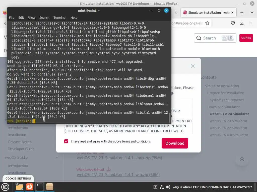The height and width of the screenshot is (192, 257).
Task: Open Developer Guide in left sidebar
Action: coord(21,149)
